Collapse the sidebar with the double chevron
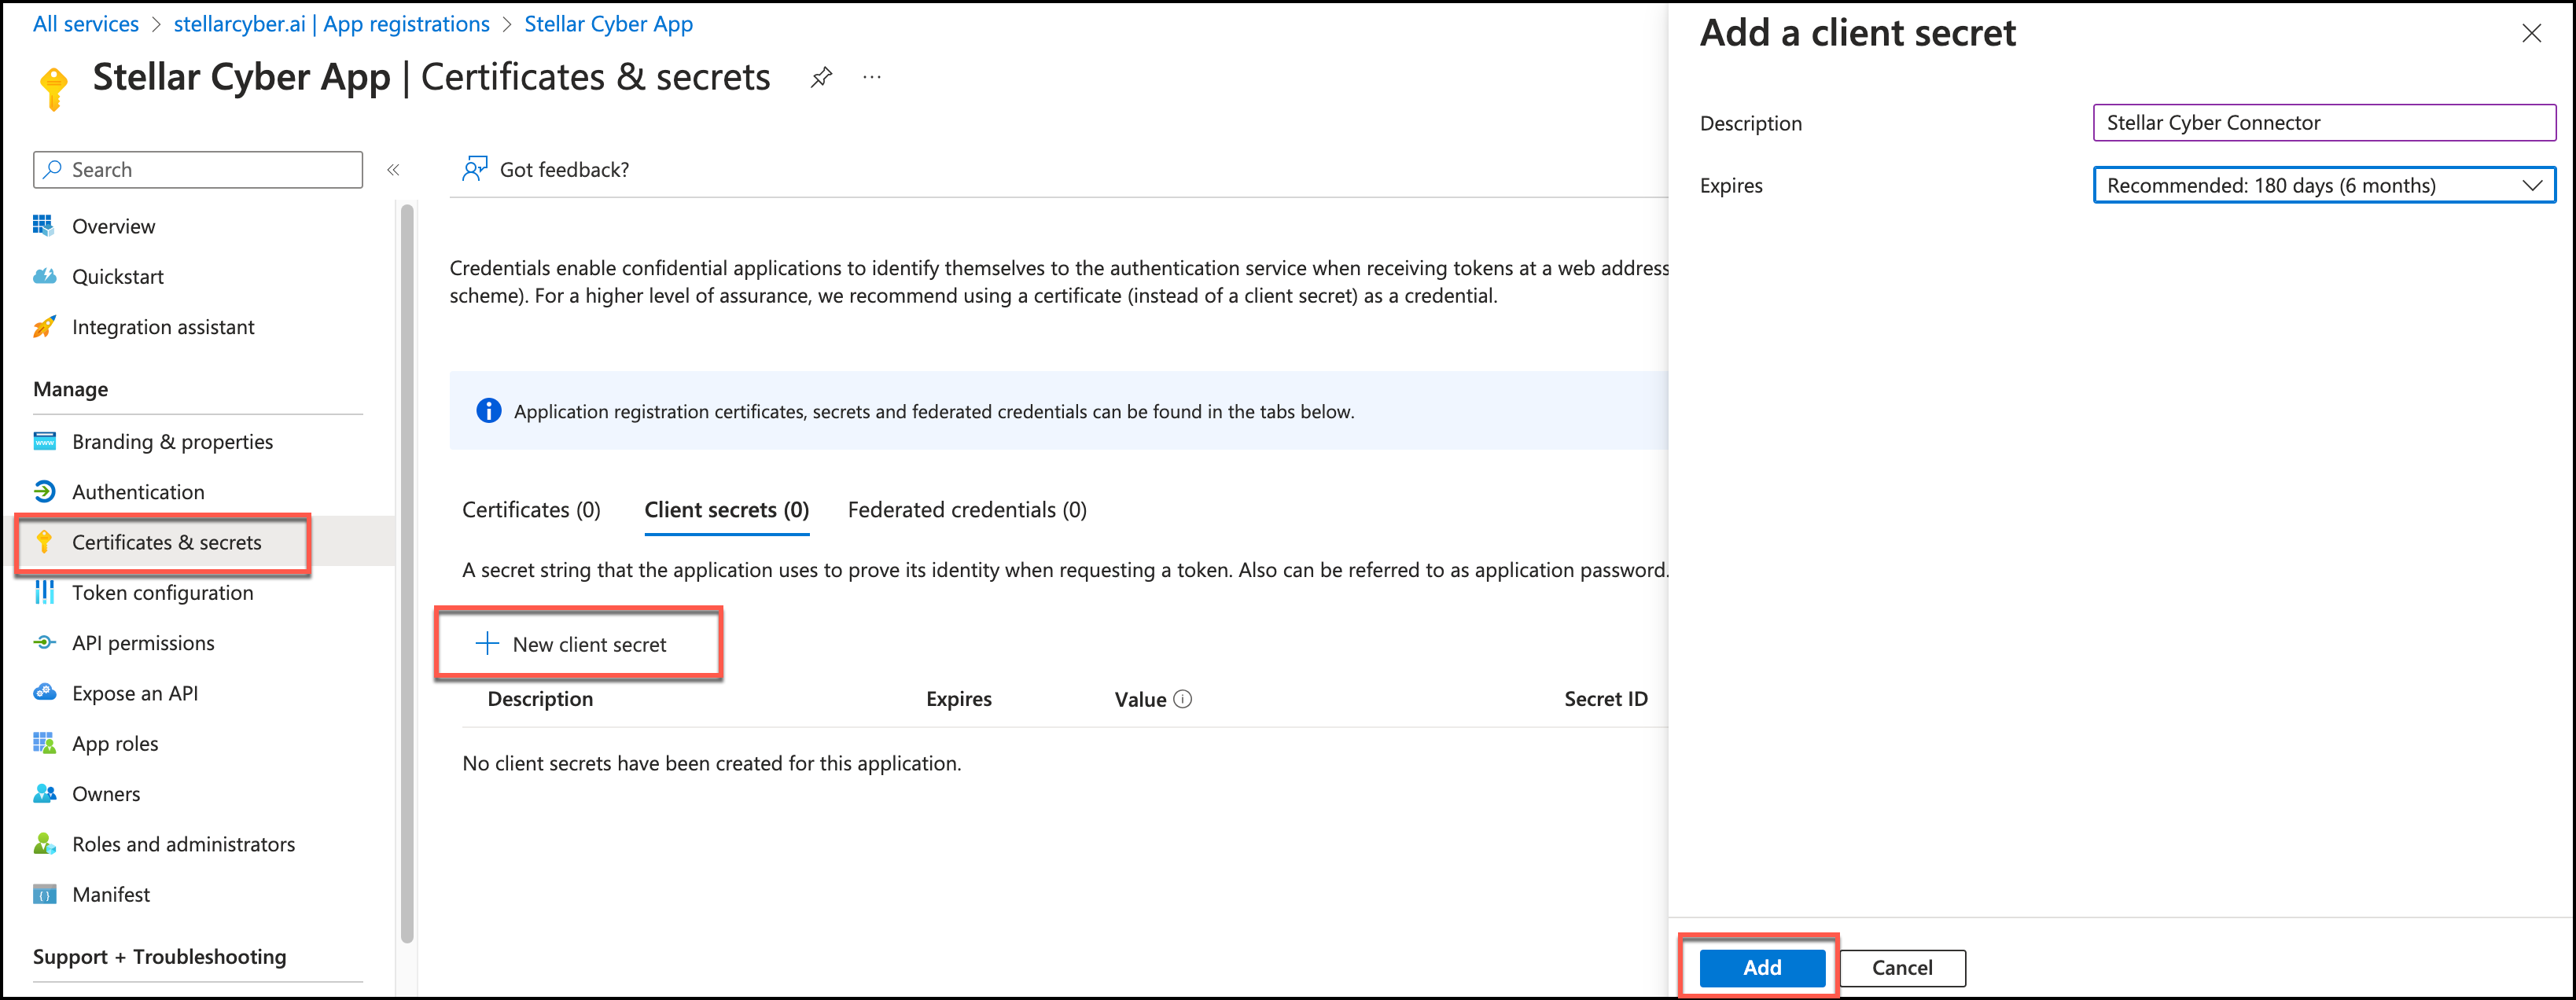Viewport: 2576px width, 1000px height. coord(393,170)
